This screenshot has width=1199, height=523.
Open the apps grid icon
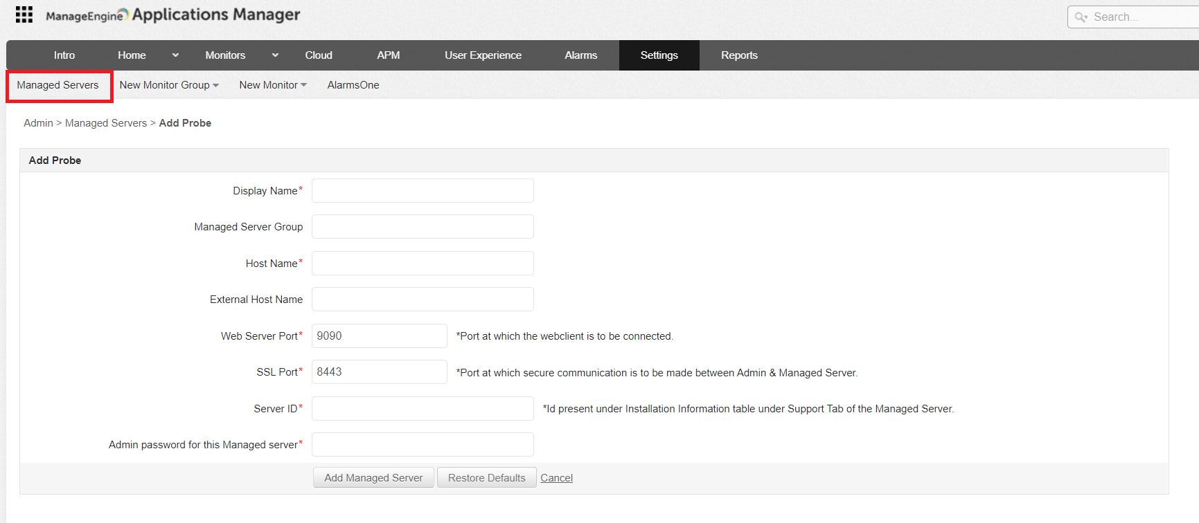[x=24, y=15]
